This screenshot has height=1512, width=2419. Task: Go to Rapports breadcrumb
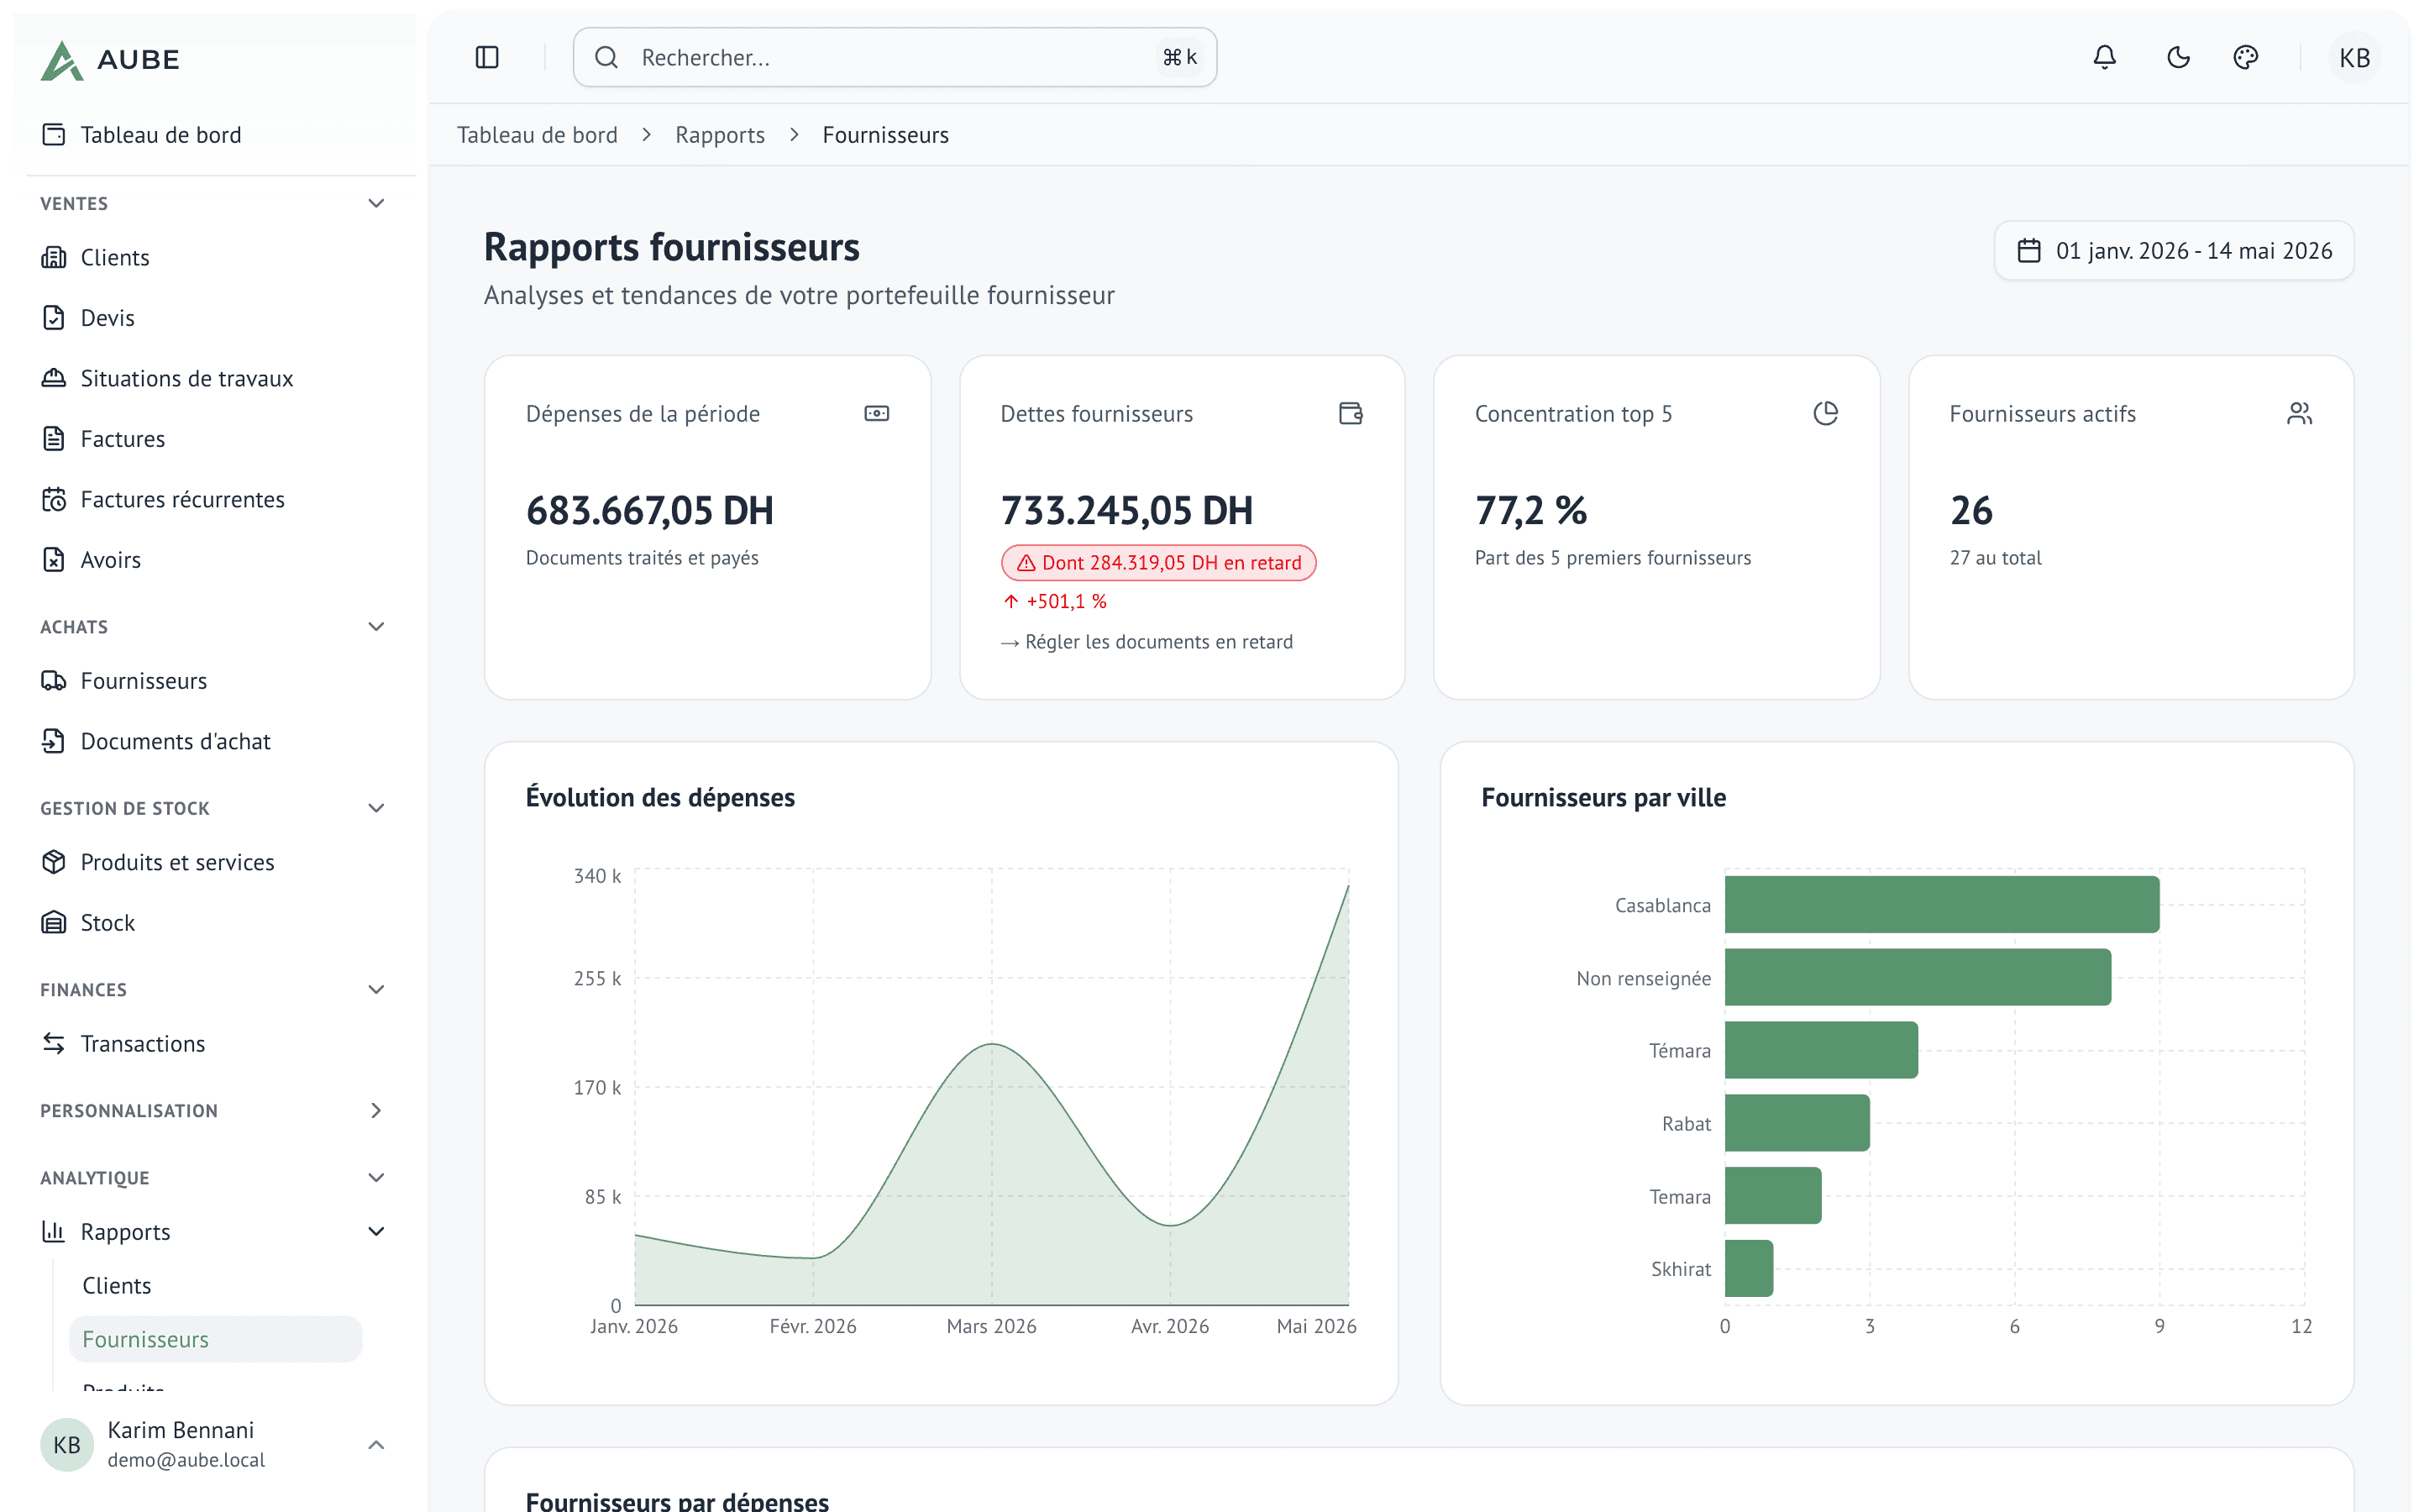(720, 134)
